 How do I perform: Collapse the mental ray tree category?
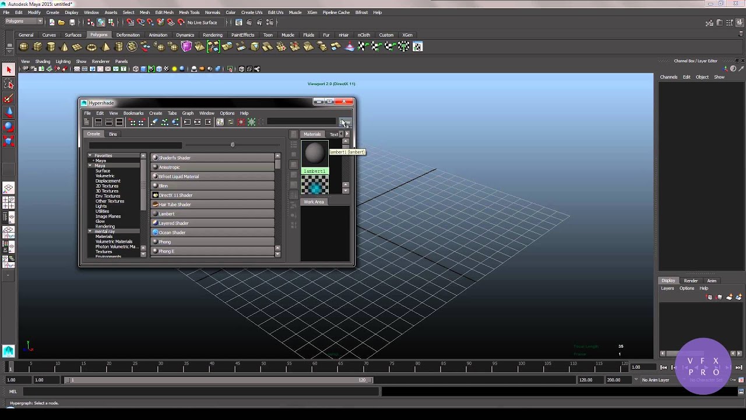click(90, 232)
